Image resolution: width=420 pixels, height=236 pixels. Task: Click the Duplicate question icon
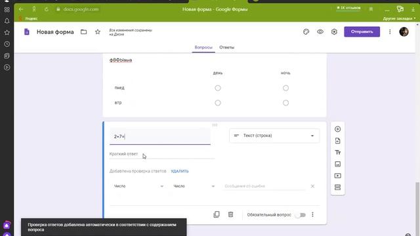[217, 214]
